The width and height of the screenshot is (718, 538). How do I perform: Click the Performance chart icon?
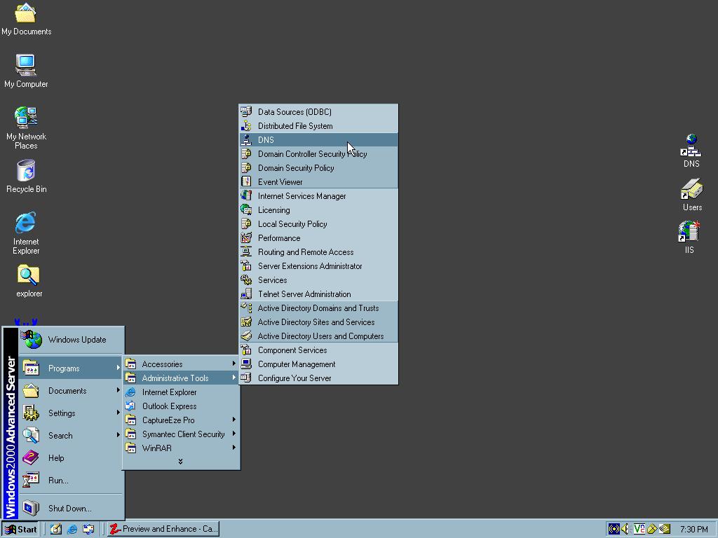(x=246, y=238)
